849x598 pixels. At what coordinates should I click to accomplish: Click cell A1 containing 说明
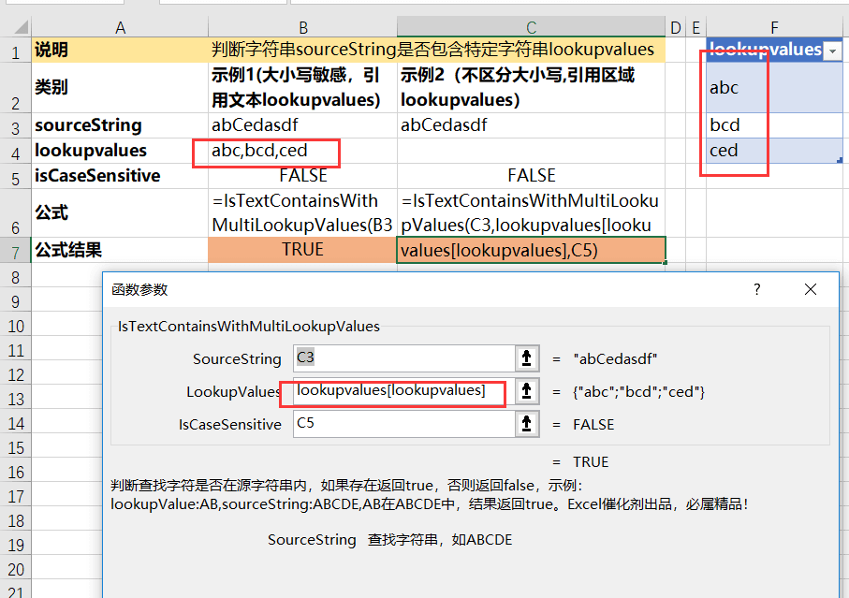[x=120, y=50]
